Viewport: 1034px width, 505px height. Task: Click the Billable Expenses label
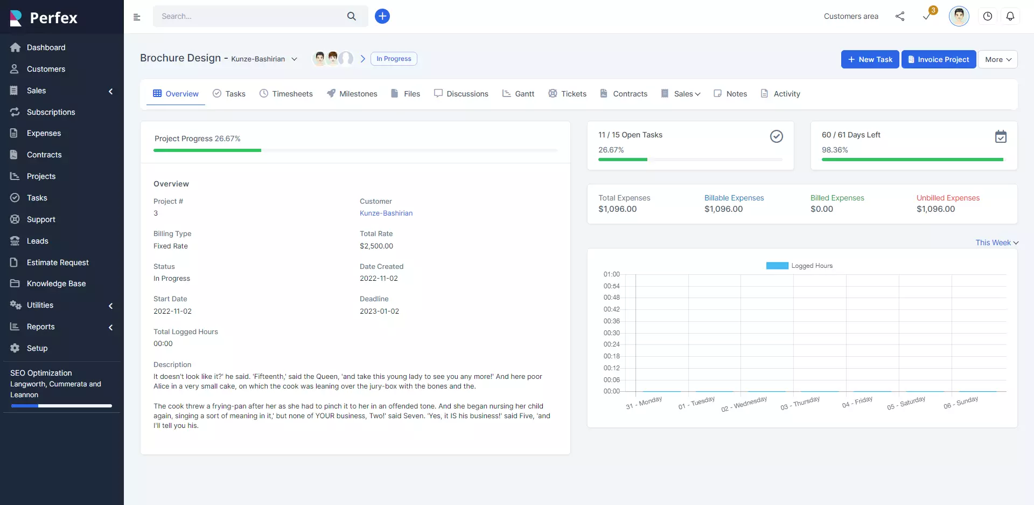coord(734,198)
